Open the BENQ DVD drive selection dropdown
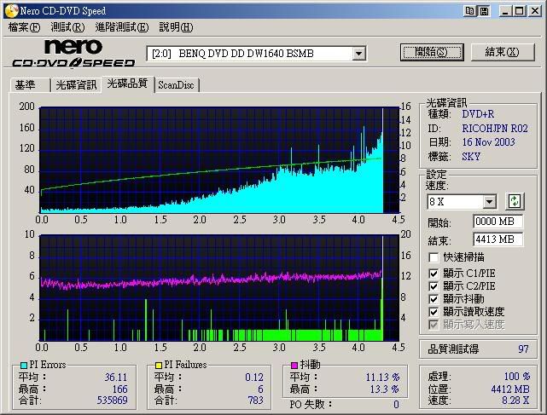This screenshot has height=415, width=547. pos(358,54)
